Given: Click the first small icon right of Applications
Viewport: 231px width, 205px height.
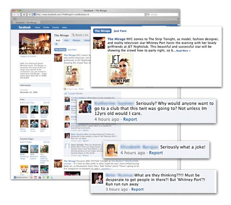Looking at the screenshot, I should point(31,177).
